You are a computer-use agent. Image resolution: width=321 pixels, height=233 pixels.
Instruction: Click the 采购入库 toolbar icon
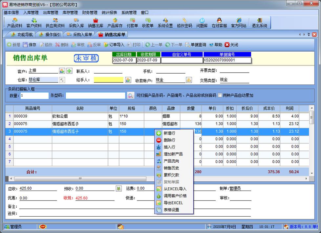click(x=76, y=23)
